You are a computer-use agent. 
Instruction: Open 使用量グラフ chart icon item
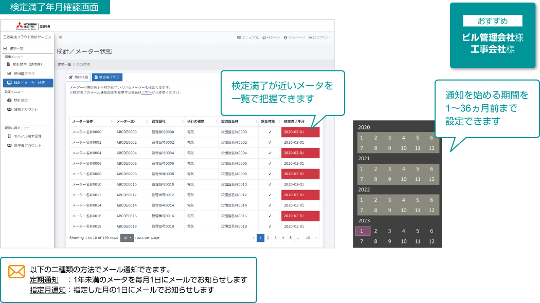(9, 73)
